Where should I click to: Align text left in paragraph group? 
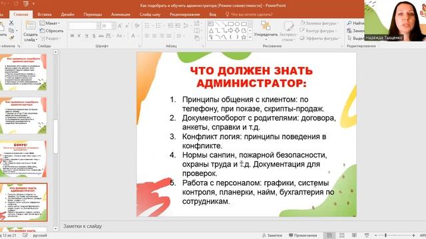147,36
